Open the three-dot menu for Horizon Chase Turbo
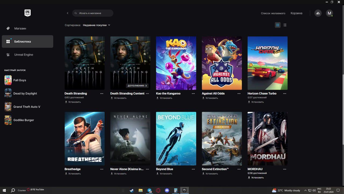 coord(285,93)
